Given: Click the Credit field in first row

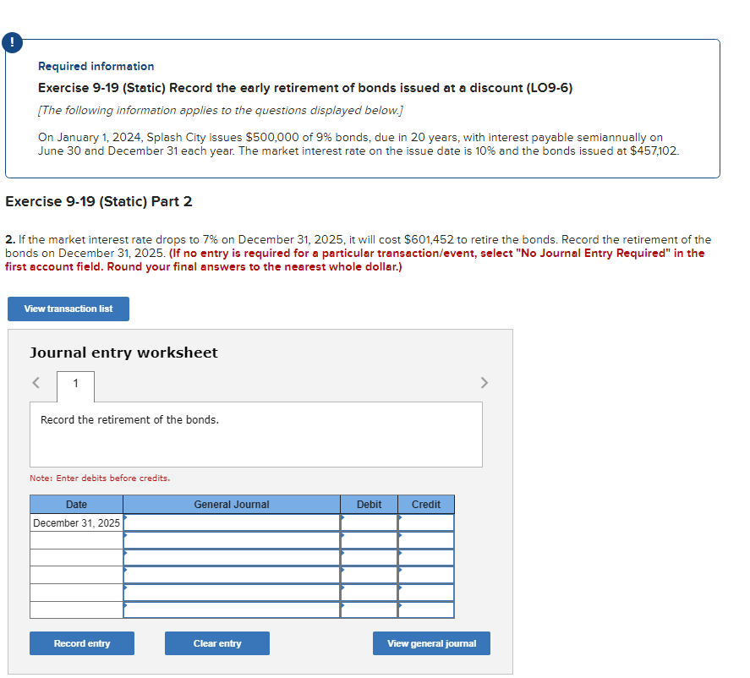Looking at the screenshot, I should (425, 522).
